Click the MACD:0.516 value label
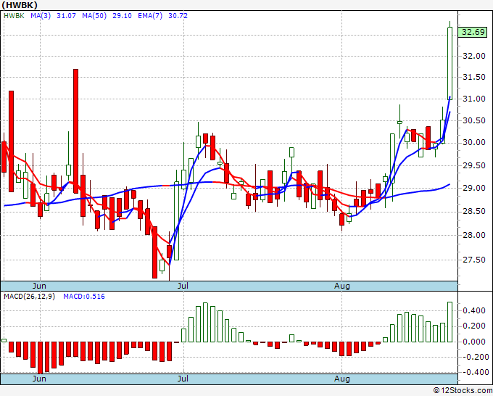This screenshot has width=493, height=396. coord(84,297)
